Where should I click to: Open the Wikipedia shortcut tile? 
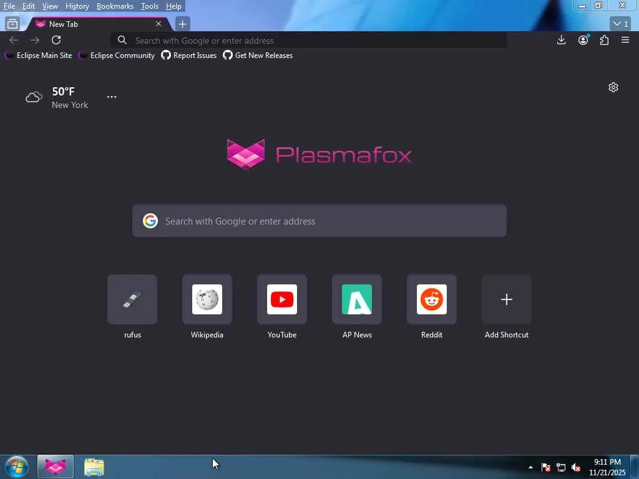coord(207,299)
